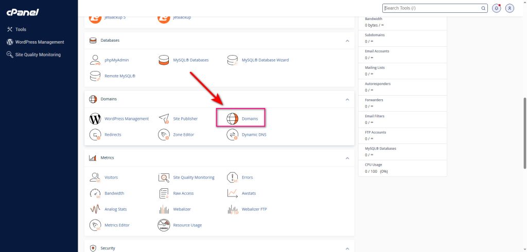This screenshot has height=252, width=527.
Task: Open the Zone Editor icon
Action: pyautogui.click(x=164, y=135)
